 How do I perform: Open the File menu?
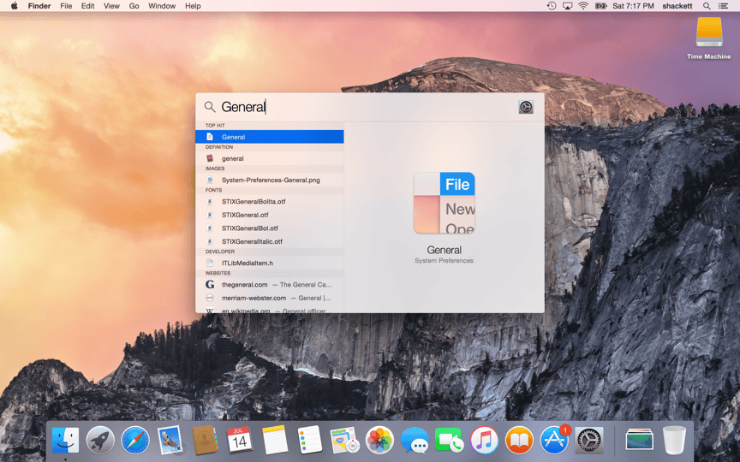coord(66,6)
